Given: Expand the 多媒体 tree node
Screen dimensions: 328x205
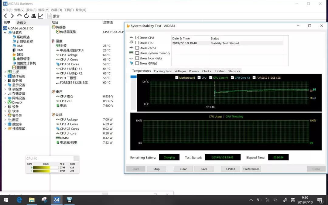Looking at the screenshot, I should [5, 89].
